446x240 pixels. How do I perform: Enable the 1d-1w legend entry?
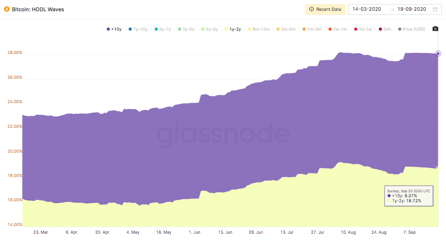tap(363, 29)
